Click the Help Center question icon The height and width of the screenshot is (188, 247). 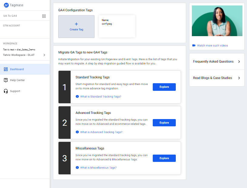[x=6, y=80]
